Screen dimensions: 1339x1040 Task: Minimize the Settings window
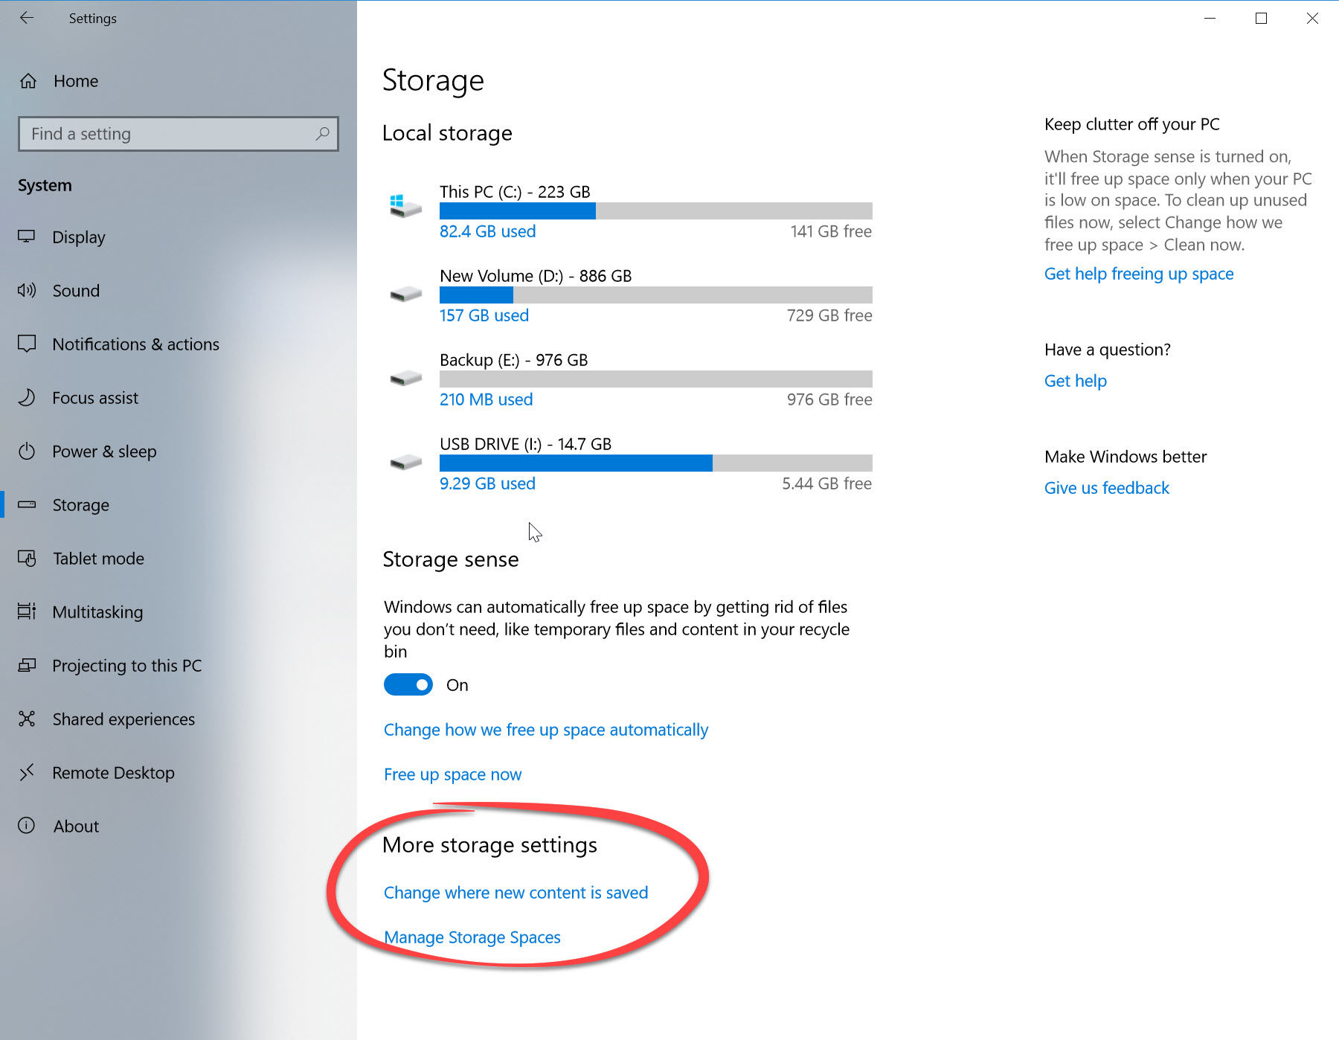[1210, 18]
